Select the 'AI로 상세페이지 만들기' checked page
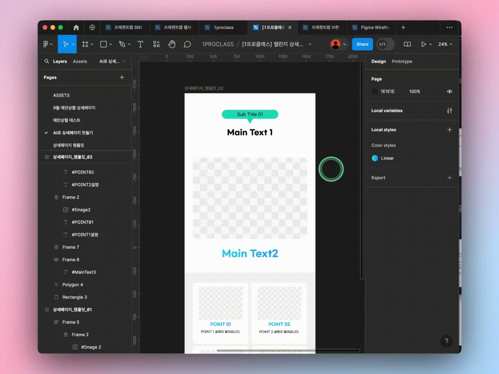Image resolution: width=499 pixels, height=374 pixels. pyautogui.click(x=73, y=133)
